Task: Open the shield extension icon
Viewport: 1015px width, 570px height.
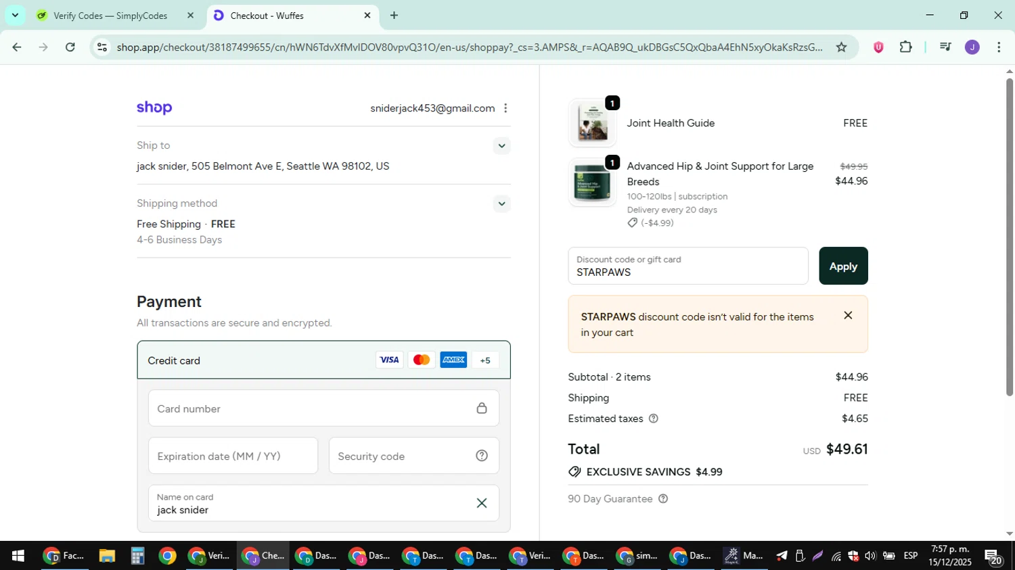Action: [x=878, y=47]
